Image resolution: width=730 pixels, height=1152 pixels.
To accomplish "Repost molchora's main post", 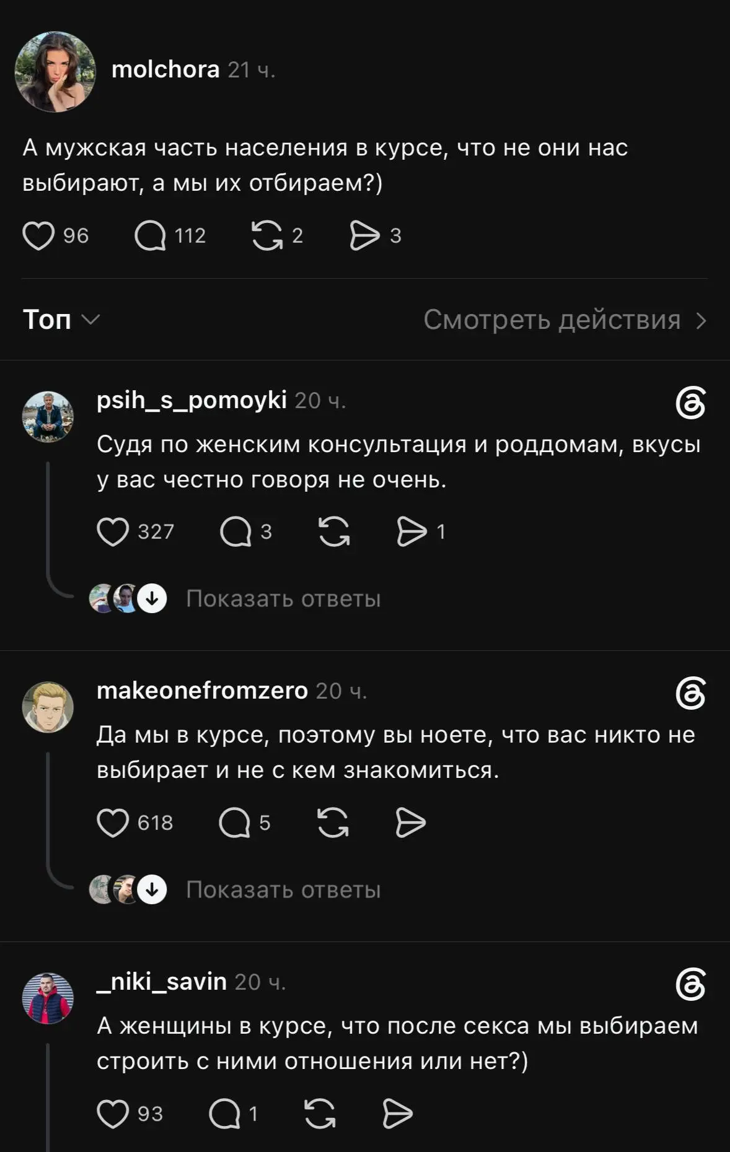I will tap(267, 236).
